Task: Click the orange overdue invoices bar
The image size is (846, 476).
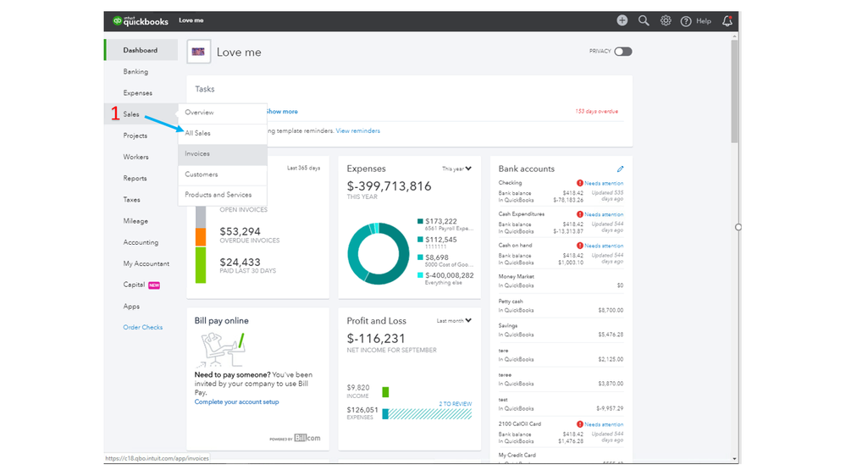Action: point(200,237)
